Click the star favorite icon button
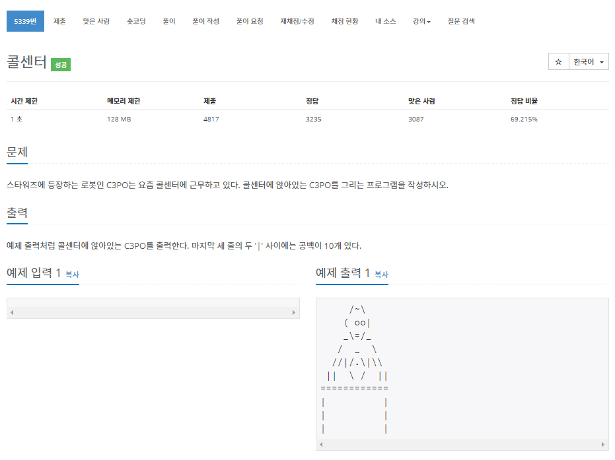 point(559,61)
